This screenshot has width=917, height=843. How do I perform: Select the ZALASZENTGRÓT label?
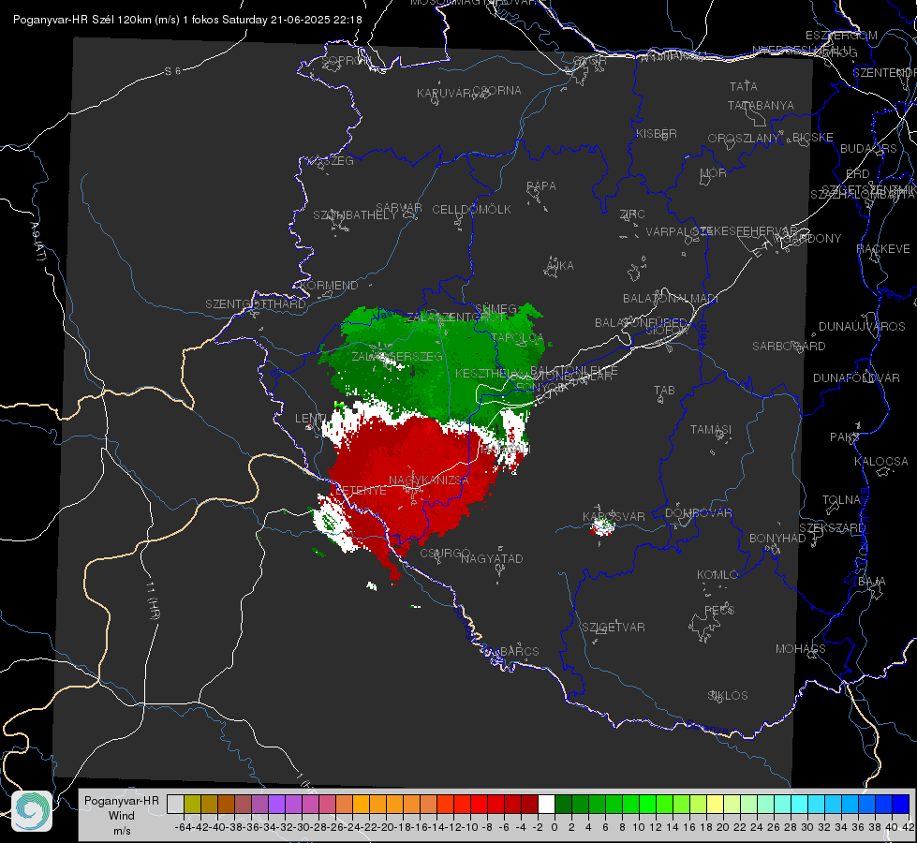(457, 318)
